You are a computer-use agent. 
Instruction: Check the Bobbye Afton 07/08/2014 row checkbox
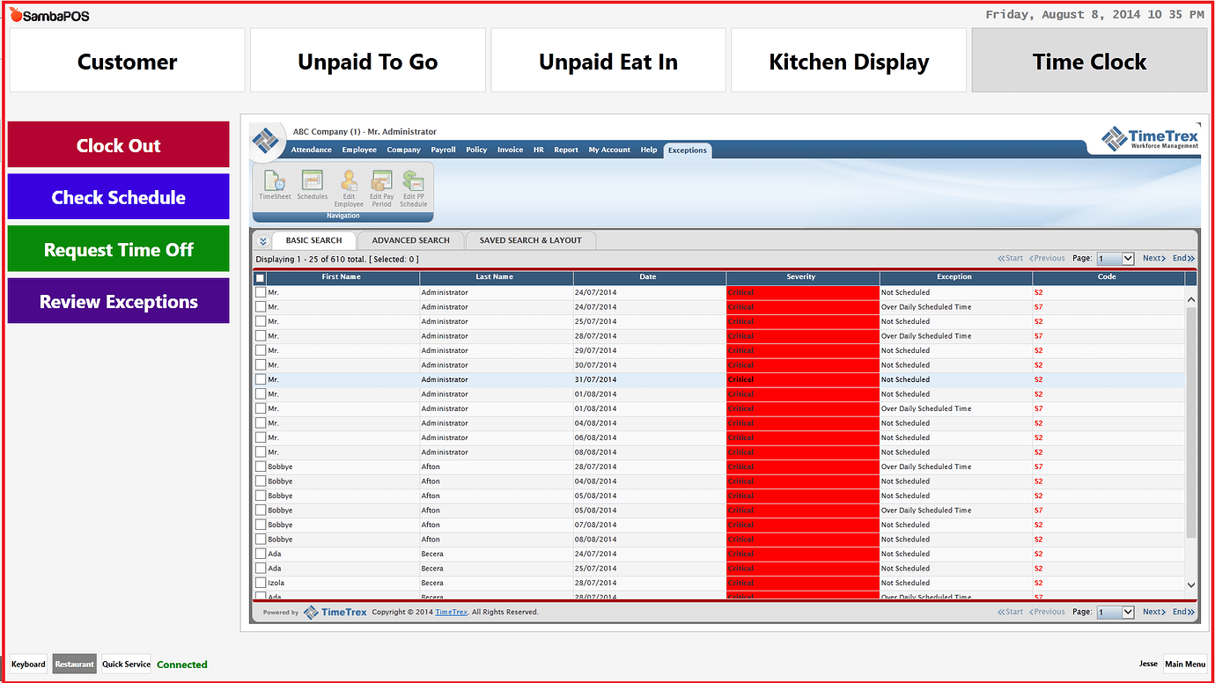click(x=260, y=525)
